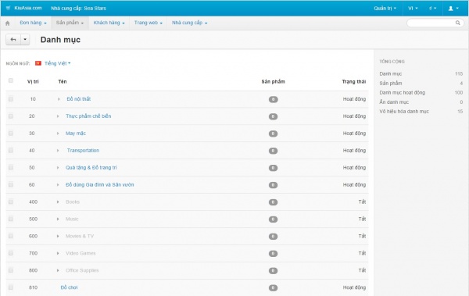
Task: Open the May mặc category link
Action: pos(76,134)
